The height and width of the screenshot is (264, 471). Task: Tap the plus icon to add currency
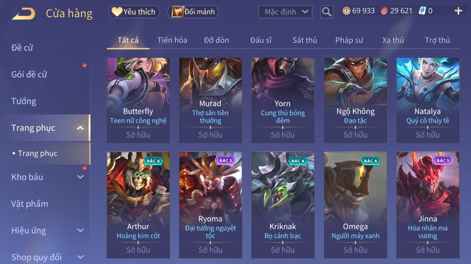(x=458, y=11)
